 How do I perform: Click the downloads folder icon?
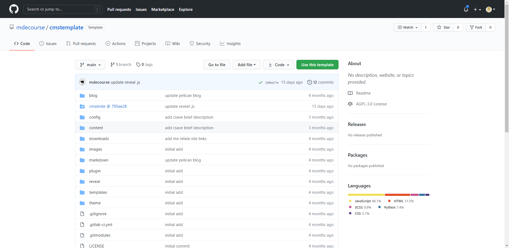[x=82, y=139]
